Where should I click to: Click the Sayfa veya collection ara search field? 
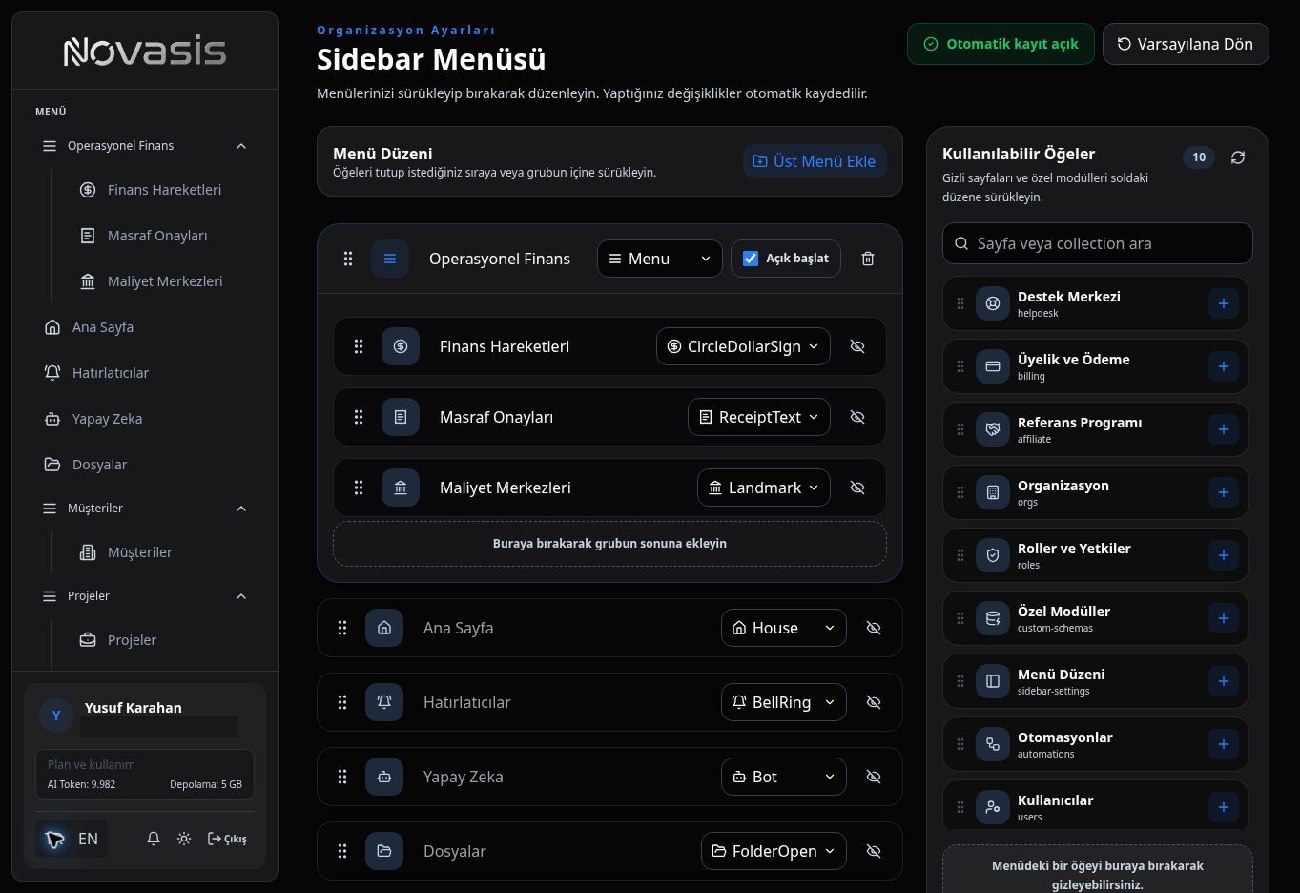click(1098, 243)
